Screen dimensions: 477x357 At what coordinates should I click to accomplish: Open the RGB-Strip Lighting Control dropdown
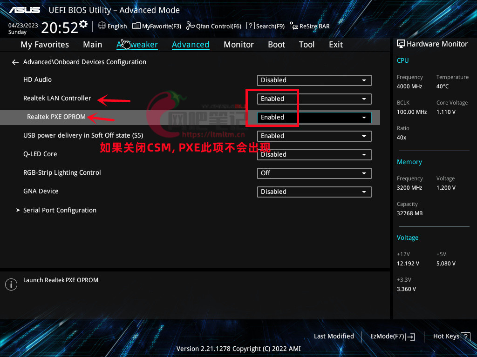tap(314, 173)
